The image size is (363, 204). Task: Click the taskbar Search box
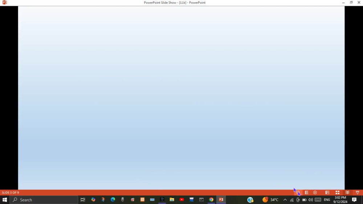(44, 200)
